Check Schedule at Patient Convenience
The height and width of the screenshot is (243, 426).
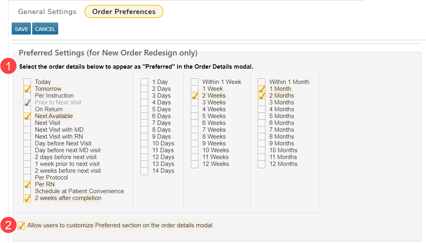(x=27, y=191)
